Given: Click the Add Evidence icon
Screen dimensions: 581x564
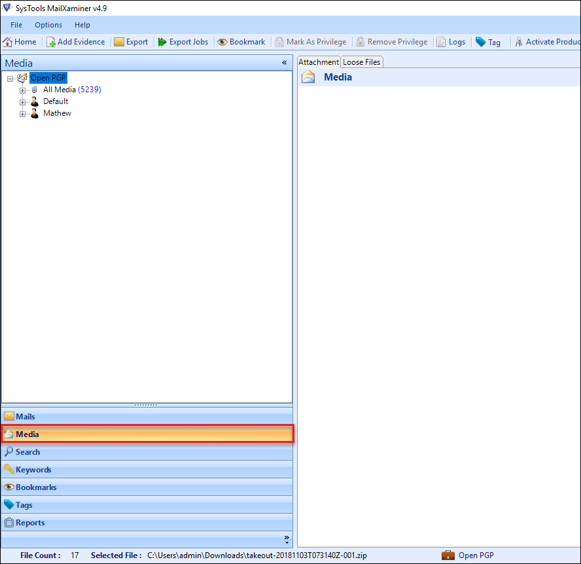Looking at the screenshot, I should click(51, 43).
